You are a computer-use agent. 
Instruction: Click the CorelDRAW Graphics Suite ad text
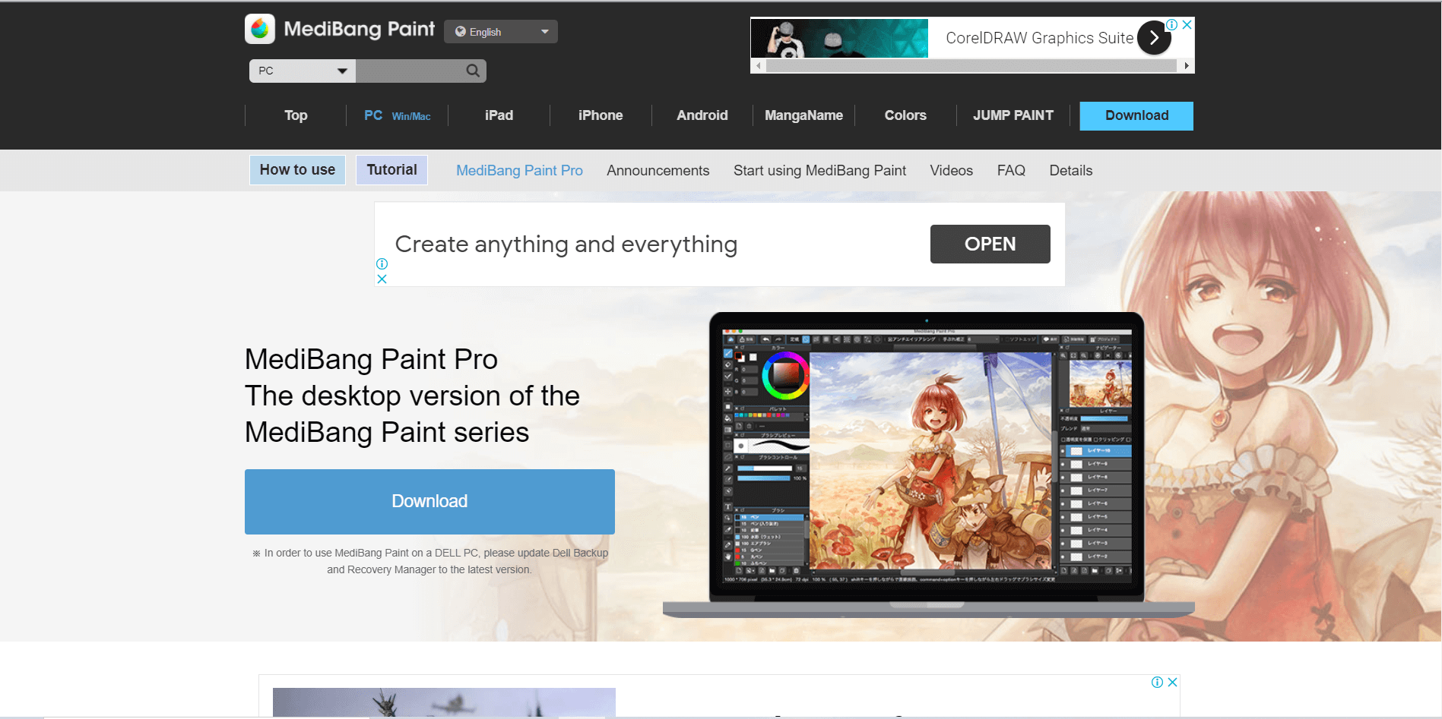(1039, 38)
